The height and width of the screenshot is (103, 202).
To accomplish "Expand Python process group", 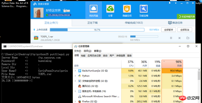I will 75,76.
